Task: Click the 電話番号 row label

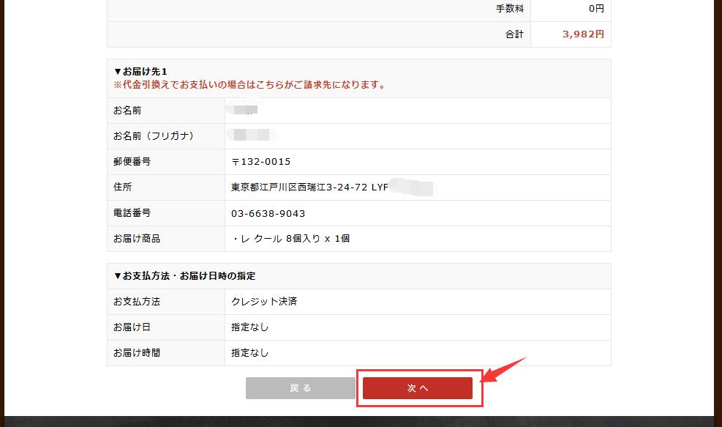Action: pos(132,213)
